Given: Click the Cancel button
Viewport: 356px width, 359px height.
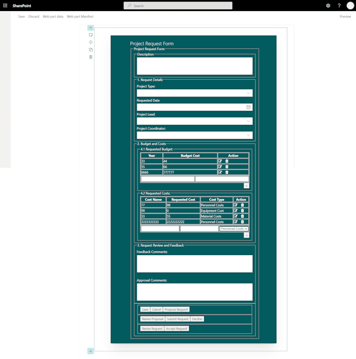Looking at the screenshot, I should [x=157, y=310].
